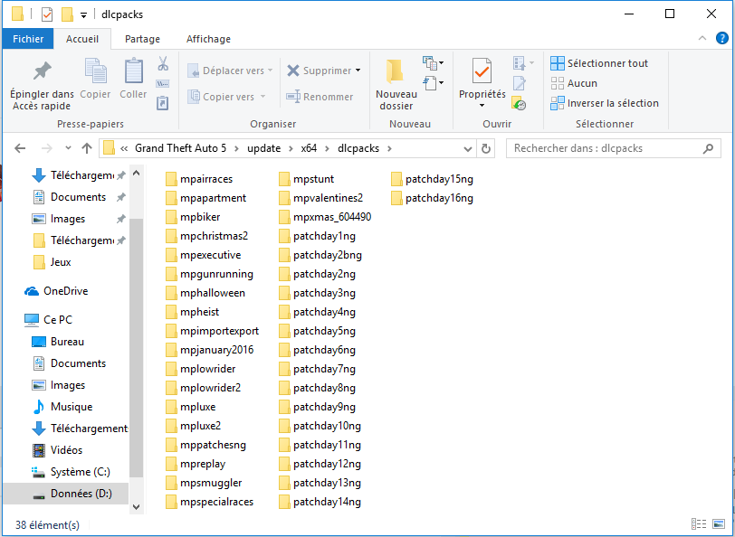
Task: Select Données (D:) drive in navigation pane
Action: tap(65, 494)
